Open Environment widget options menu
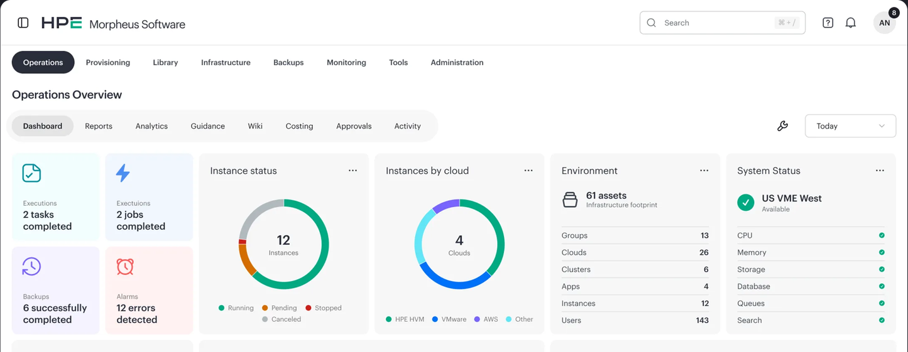 coord(704,171)
